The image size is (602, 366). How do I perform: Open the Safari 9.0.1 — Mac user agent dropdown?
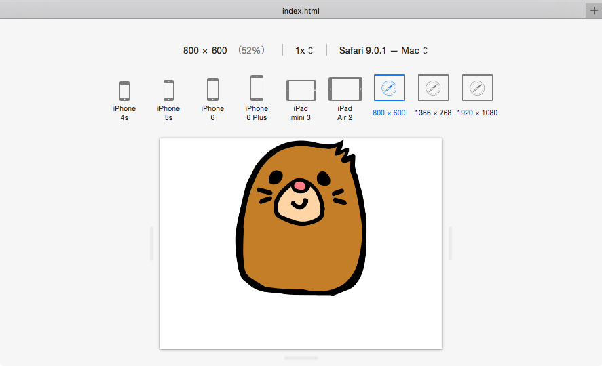(383, 51)
